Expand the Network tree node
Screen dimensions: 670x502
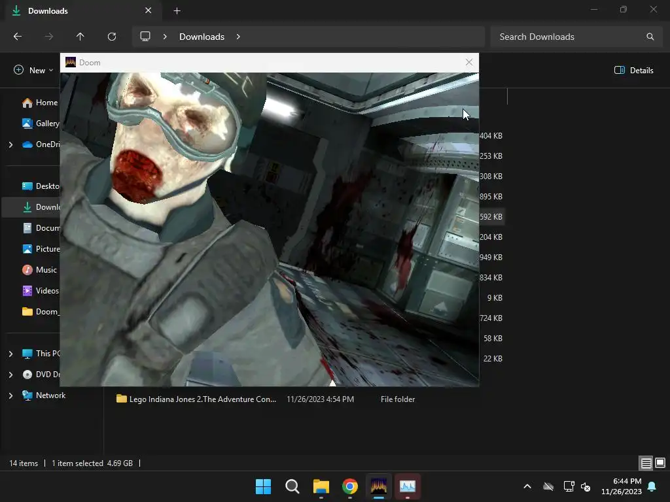point(10,395)
